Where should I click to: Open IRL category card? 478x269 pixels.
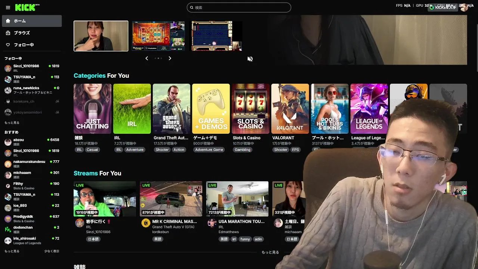coord(132,109)
